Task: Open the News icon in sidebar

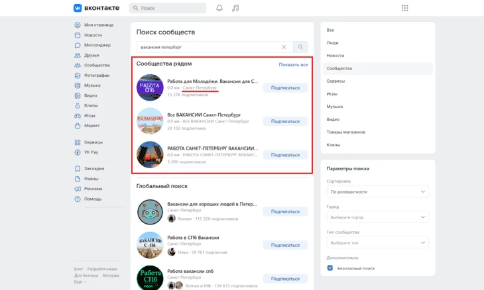Action: (x=78, y=35)
